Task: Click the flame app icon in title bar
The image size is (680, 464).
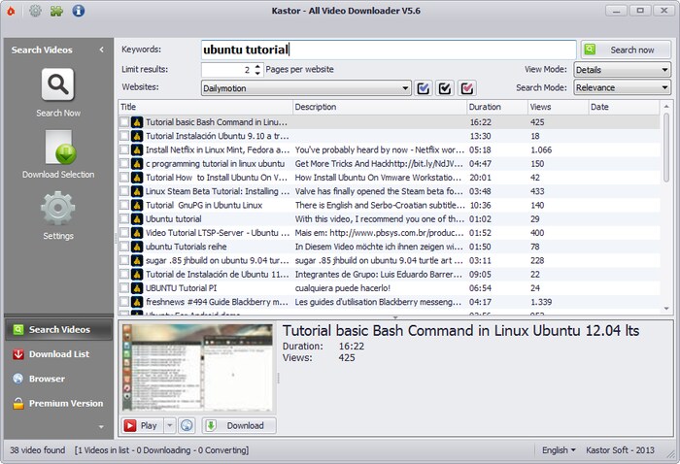Action: tap(11, 11)
